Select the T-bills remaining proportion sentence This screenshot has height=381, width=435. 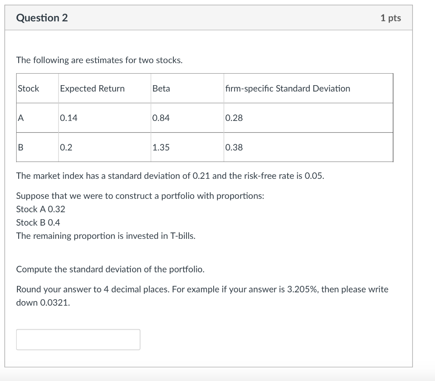click(x=105, y=235)
